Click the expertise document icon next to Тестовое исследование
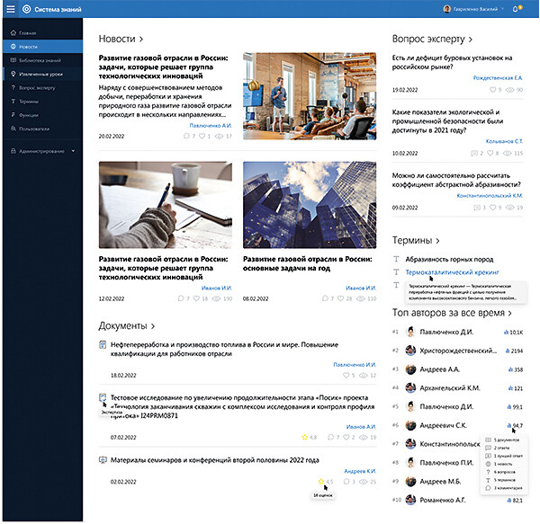 pos(103,397)
